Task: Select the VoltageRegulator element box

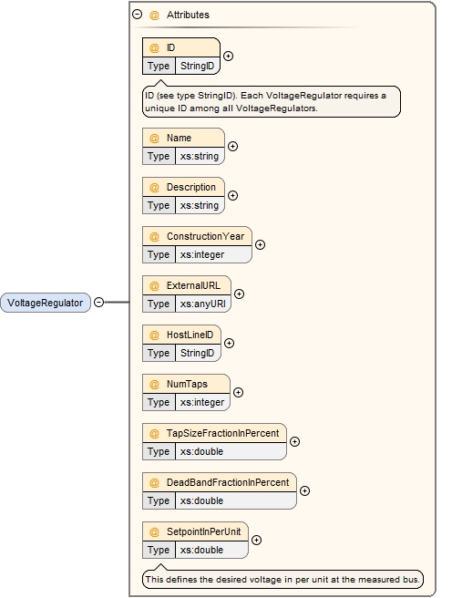Action: (x=46, y=303)
